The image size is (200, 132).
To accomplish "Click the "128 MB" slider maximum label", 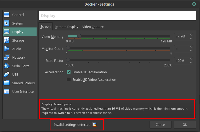I will click(x=166, y=41).
